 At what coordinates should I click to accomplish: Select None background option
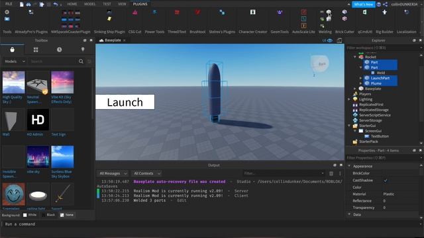[x=67, y=215]
